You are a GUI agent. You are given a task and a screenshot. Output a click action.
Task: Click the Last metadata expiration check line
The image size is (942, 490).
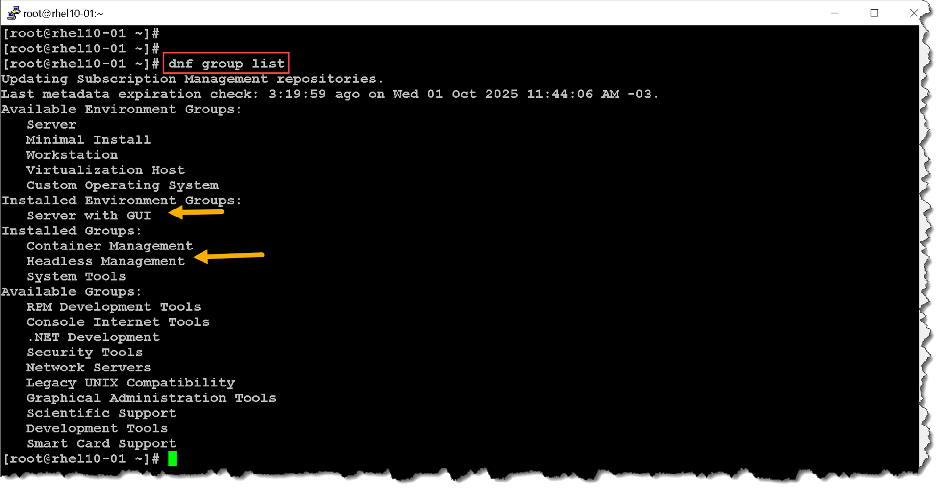point(330,94)
